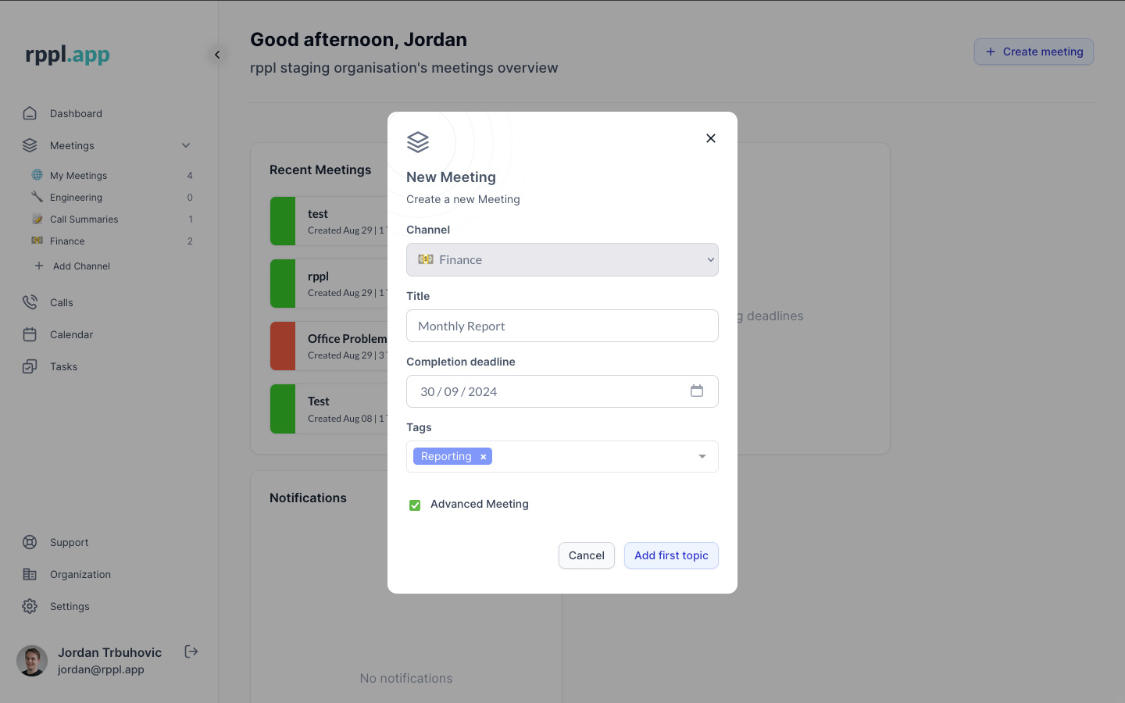This screenshot has height=703, width=1125.
Task: Open the Call Summaries channel
Action: point(84,219)
